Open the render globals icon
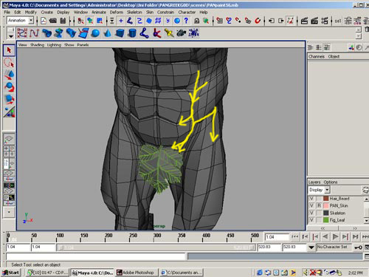This screenshot has width=369, height=277. [x=325, y=21]
